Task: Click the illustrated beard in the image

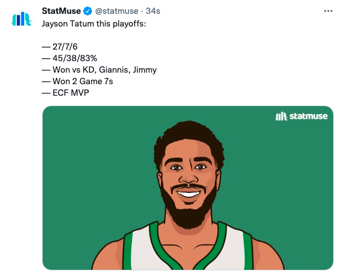Action: click(188, 214)
